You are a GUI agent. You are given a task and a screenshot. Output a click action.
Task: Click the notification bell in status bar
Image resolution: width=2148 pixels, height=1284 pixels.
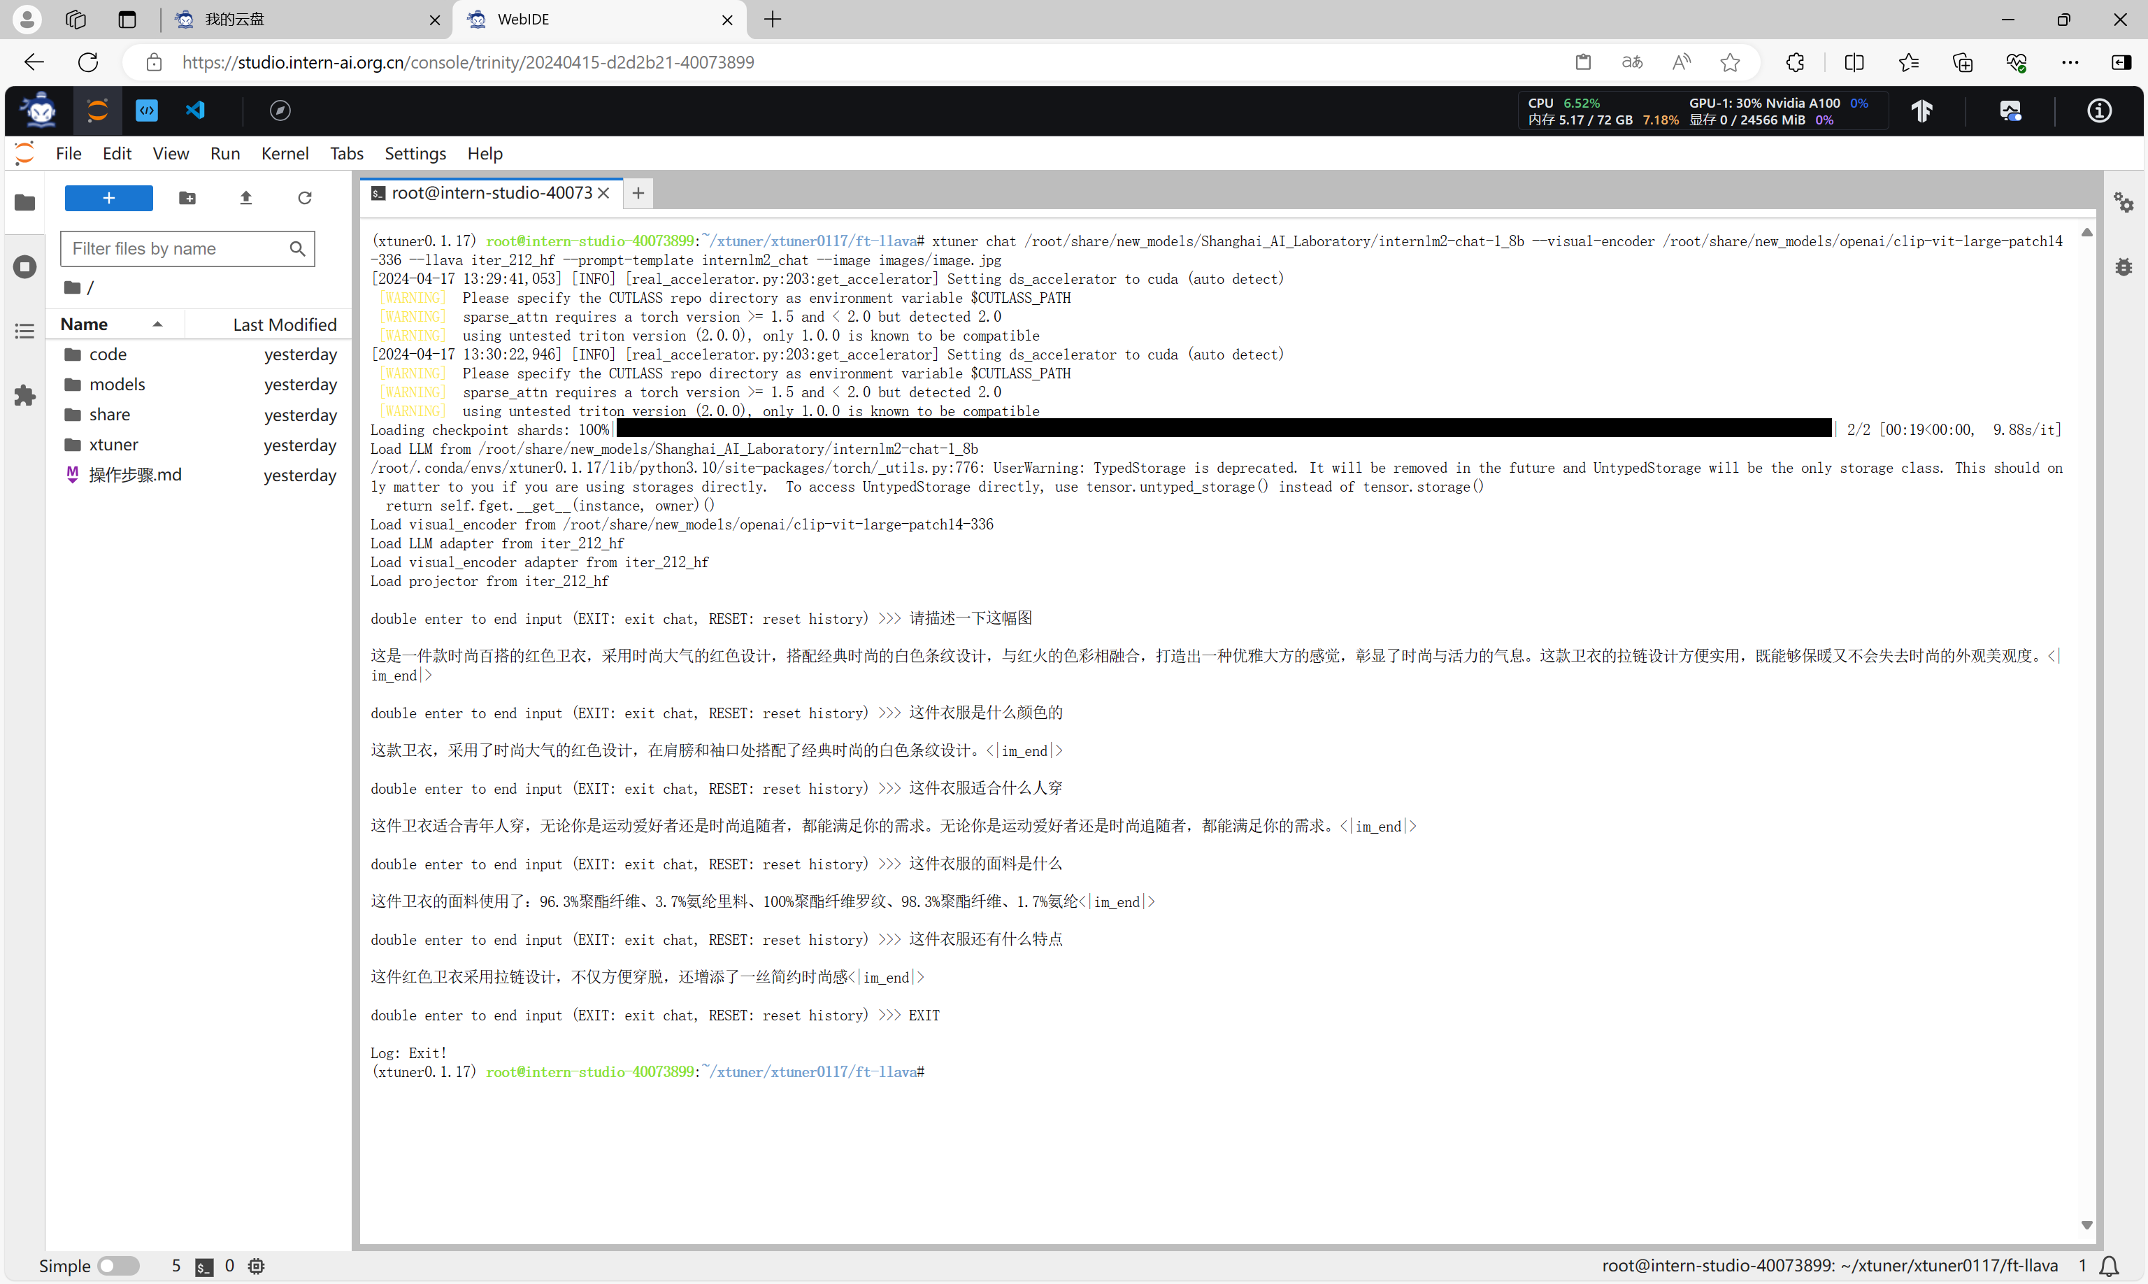[x=2109, y=1266]
